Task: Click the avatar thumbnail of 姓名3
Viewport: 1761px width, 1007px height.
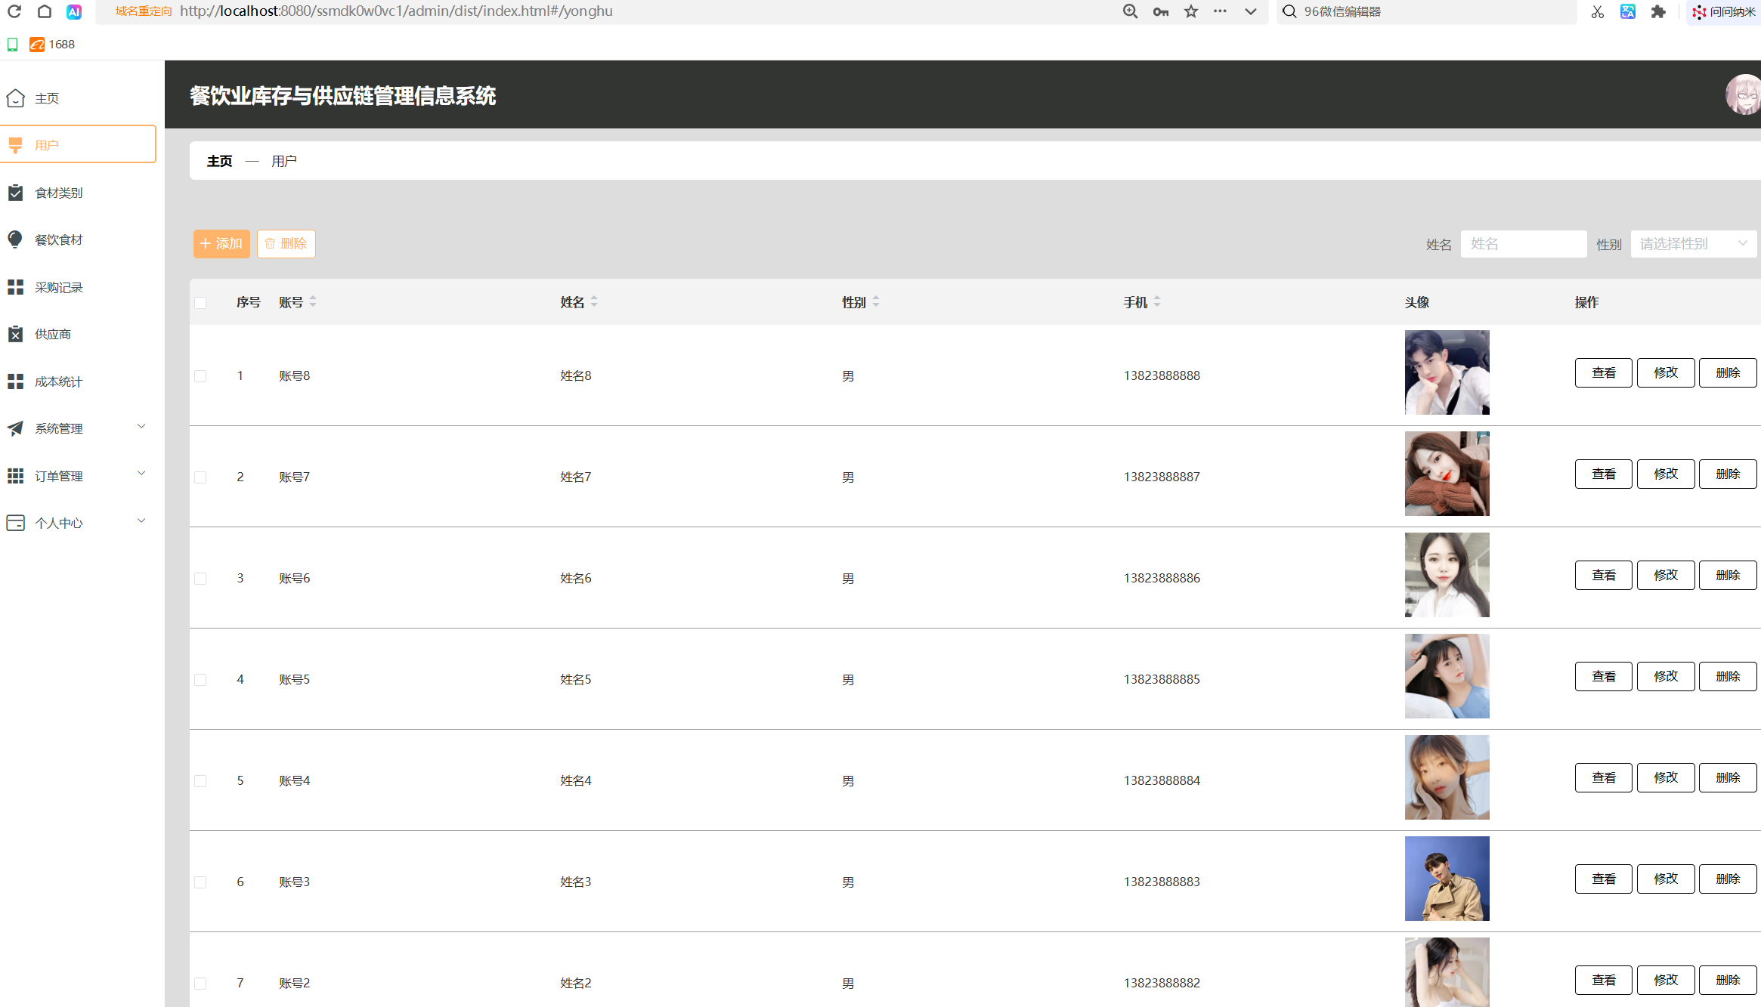Action: pyautogui.click(x=1447, y=879)
